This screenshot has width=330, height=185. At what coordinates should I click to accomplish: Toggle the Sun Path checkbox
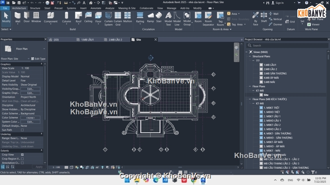click(22, 130)
